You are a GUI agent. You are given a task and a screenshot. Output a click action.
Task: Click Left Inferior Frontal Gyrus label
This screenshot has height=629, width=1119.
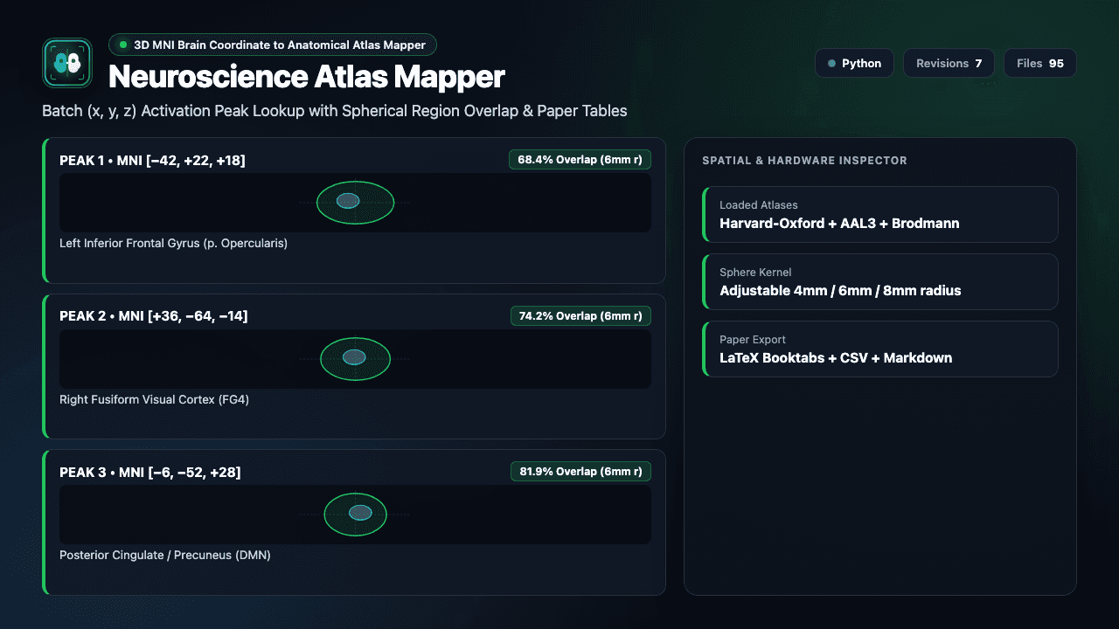[173, 243]
